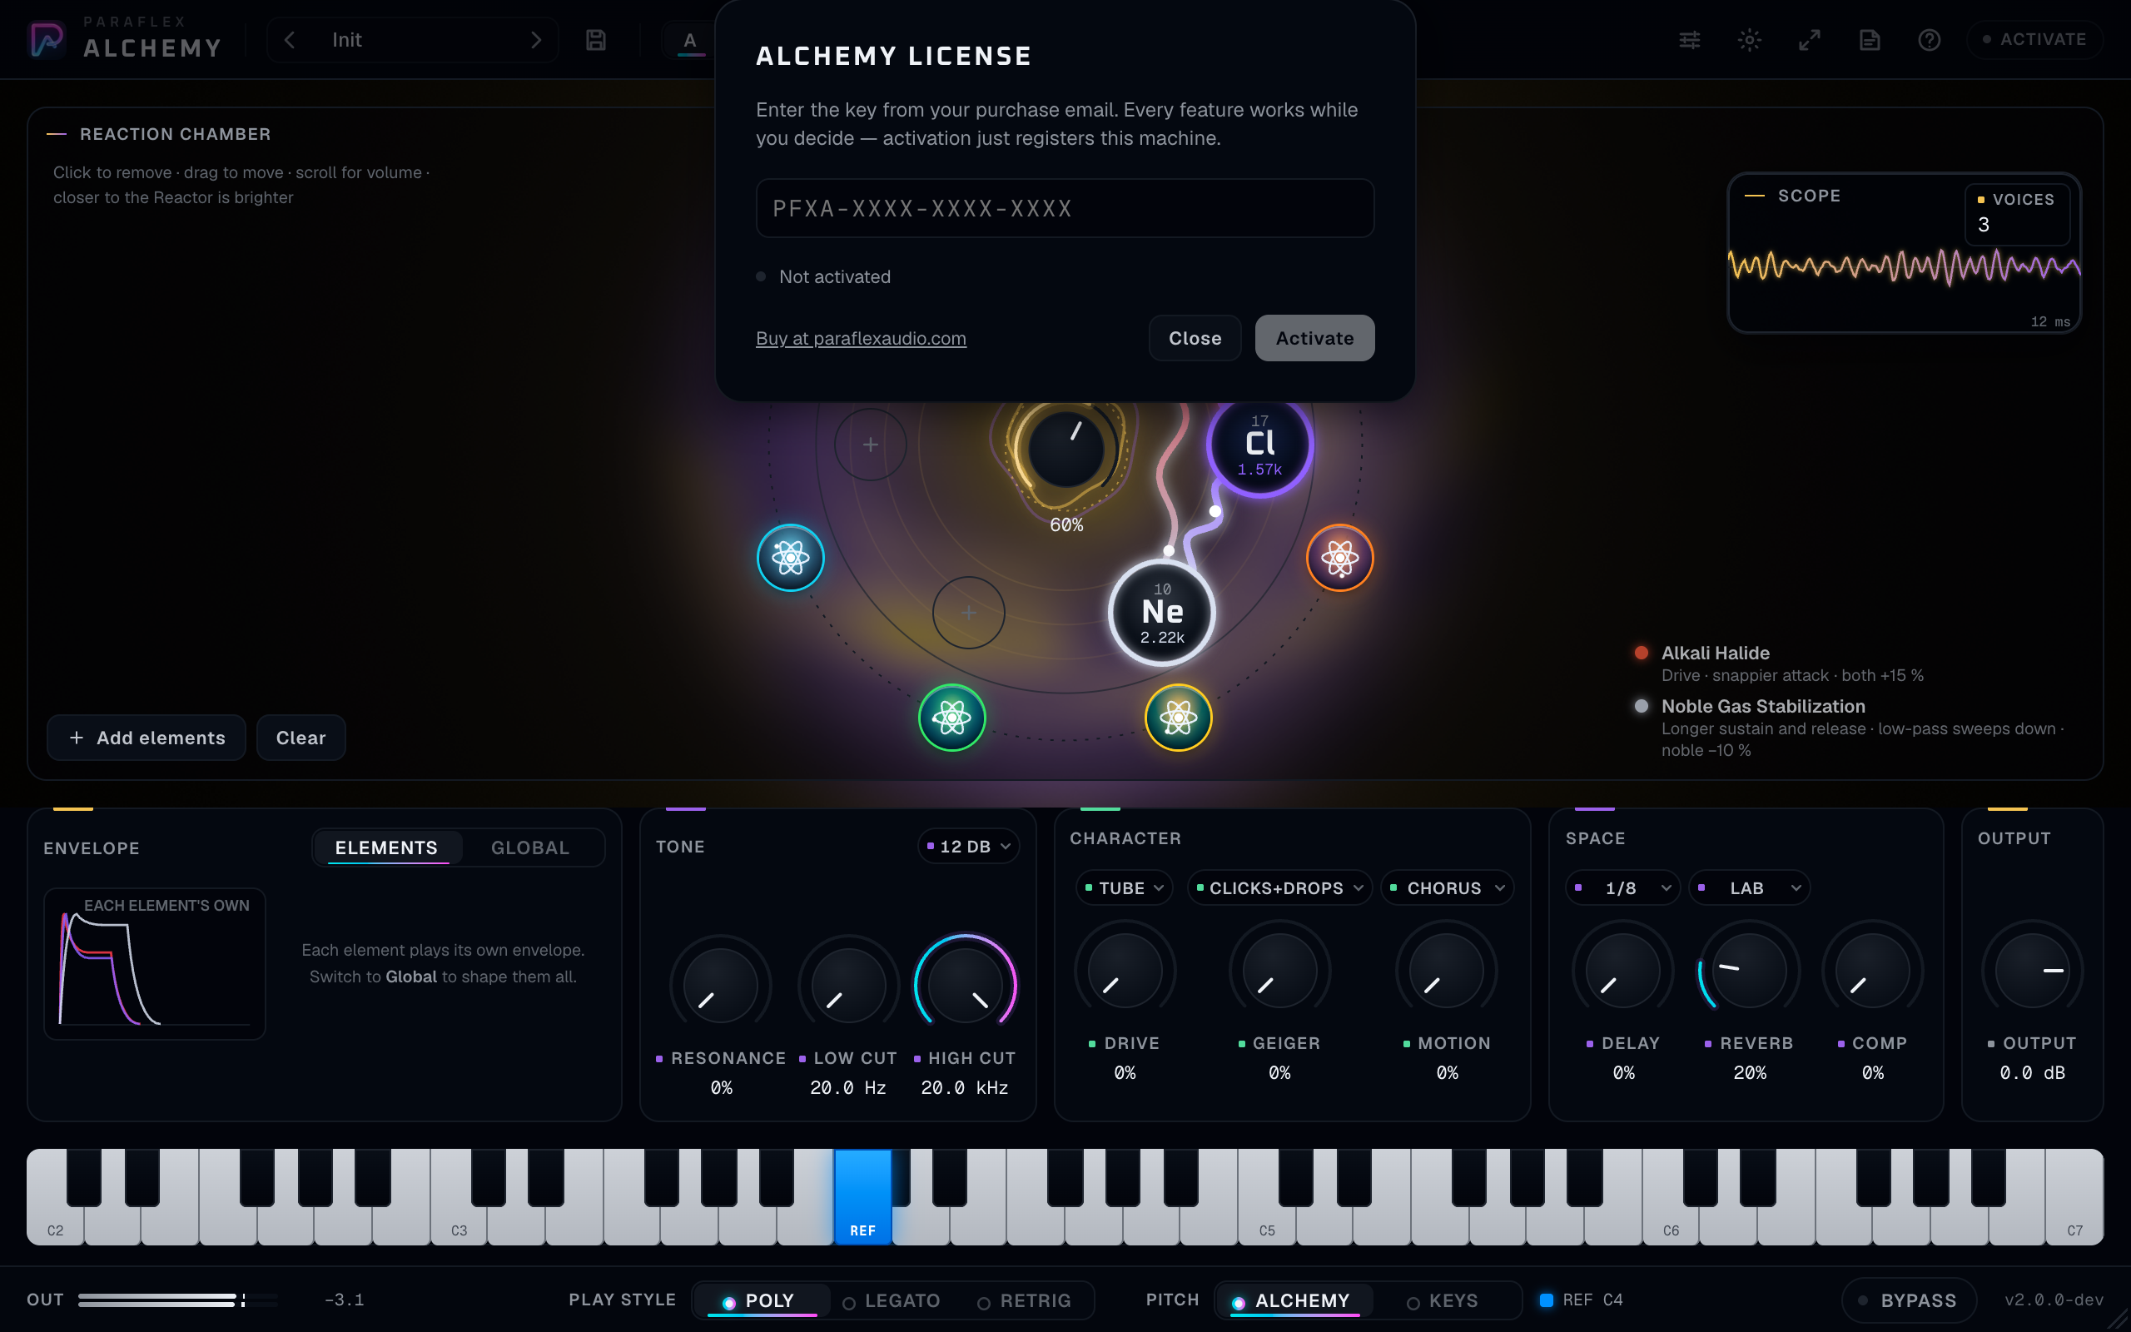
Task: Click the expand window arrows icon
Action: point(1809,40)
